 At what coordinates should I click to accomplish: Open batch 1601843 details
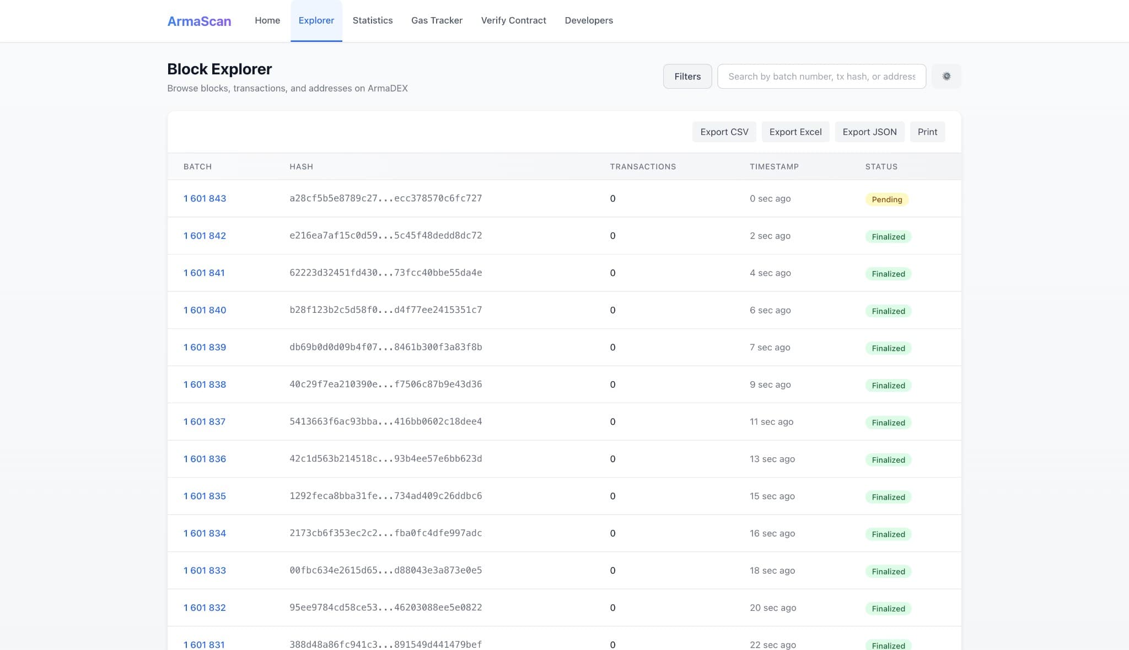tap(205, 198)
